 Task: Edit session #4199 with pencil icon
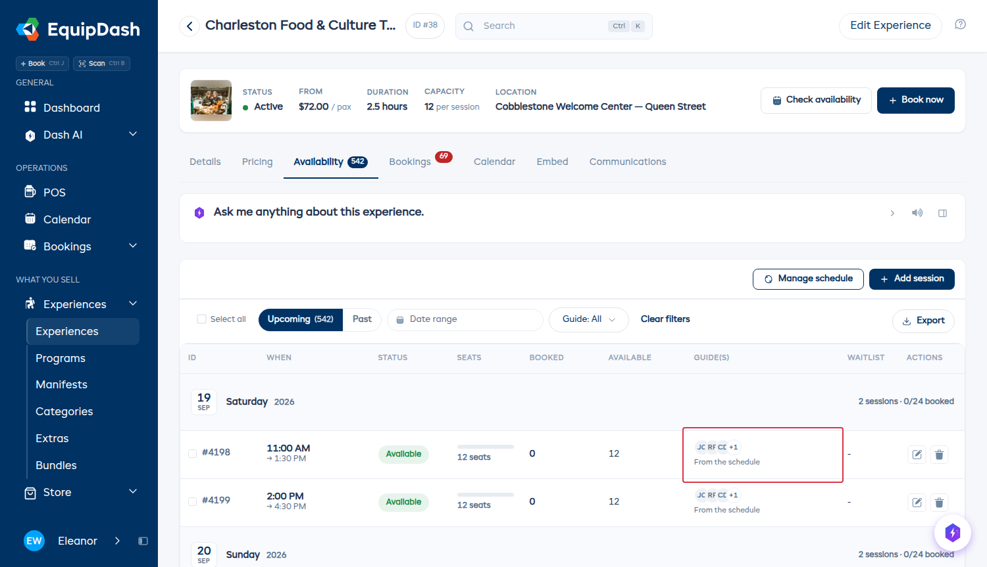tap(917, 503)
